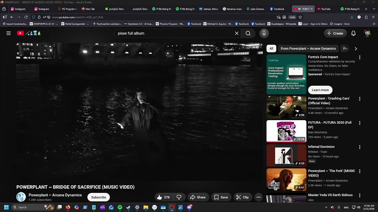
Task: Dislike this video
Action: [x=179, y=197]
